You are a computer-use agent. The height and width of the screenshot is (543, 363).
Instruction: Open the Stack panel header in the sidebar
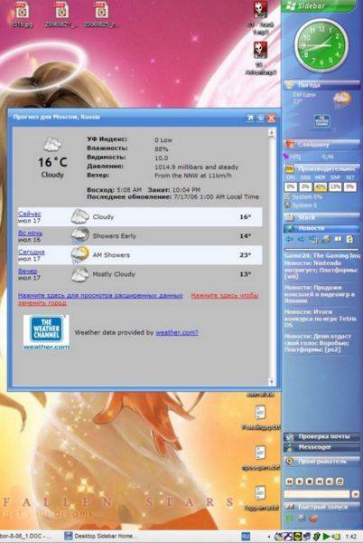pyautogui.click(x=321, y=217)
